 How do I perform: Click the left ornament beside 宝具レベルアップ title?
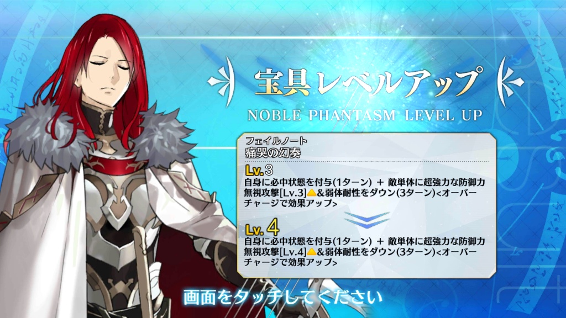tap(222, 82)
